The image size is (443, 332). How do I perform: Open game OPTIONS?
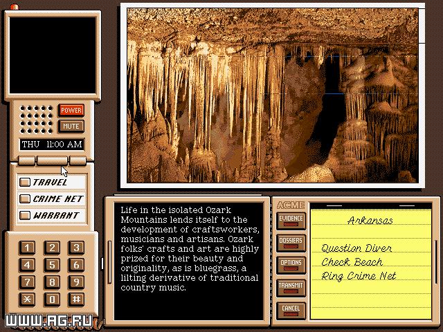tap(291, 266)
